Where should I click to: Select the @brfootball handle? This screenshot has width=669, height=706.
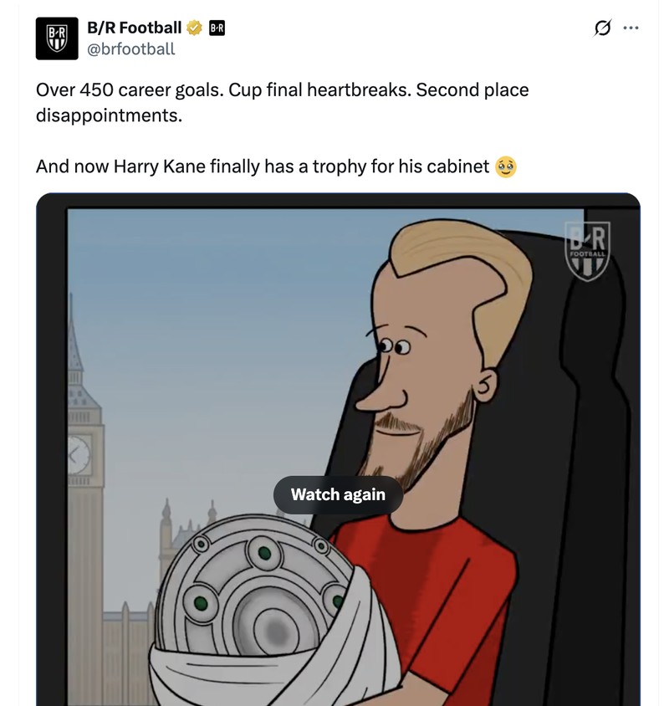click(x=132, y=49)
